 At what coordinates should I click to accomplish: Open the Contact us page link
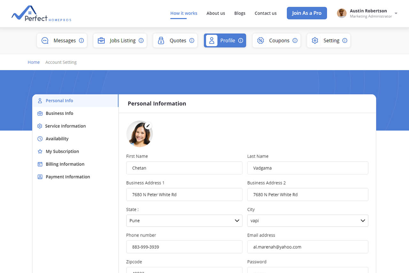tap(265, 13)
